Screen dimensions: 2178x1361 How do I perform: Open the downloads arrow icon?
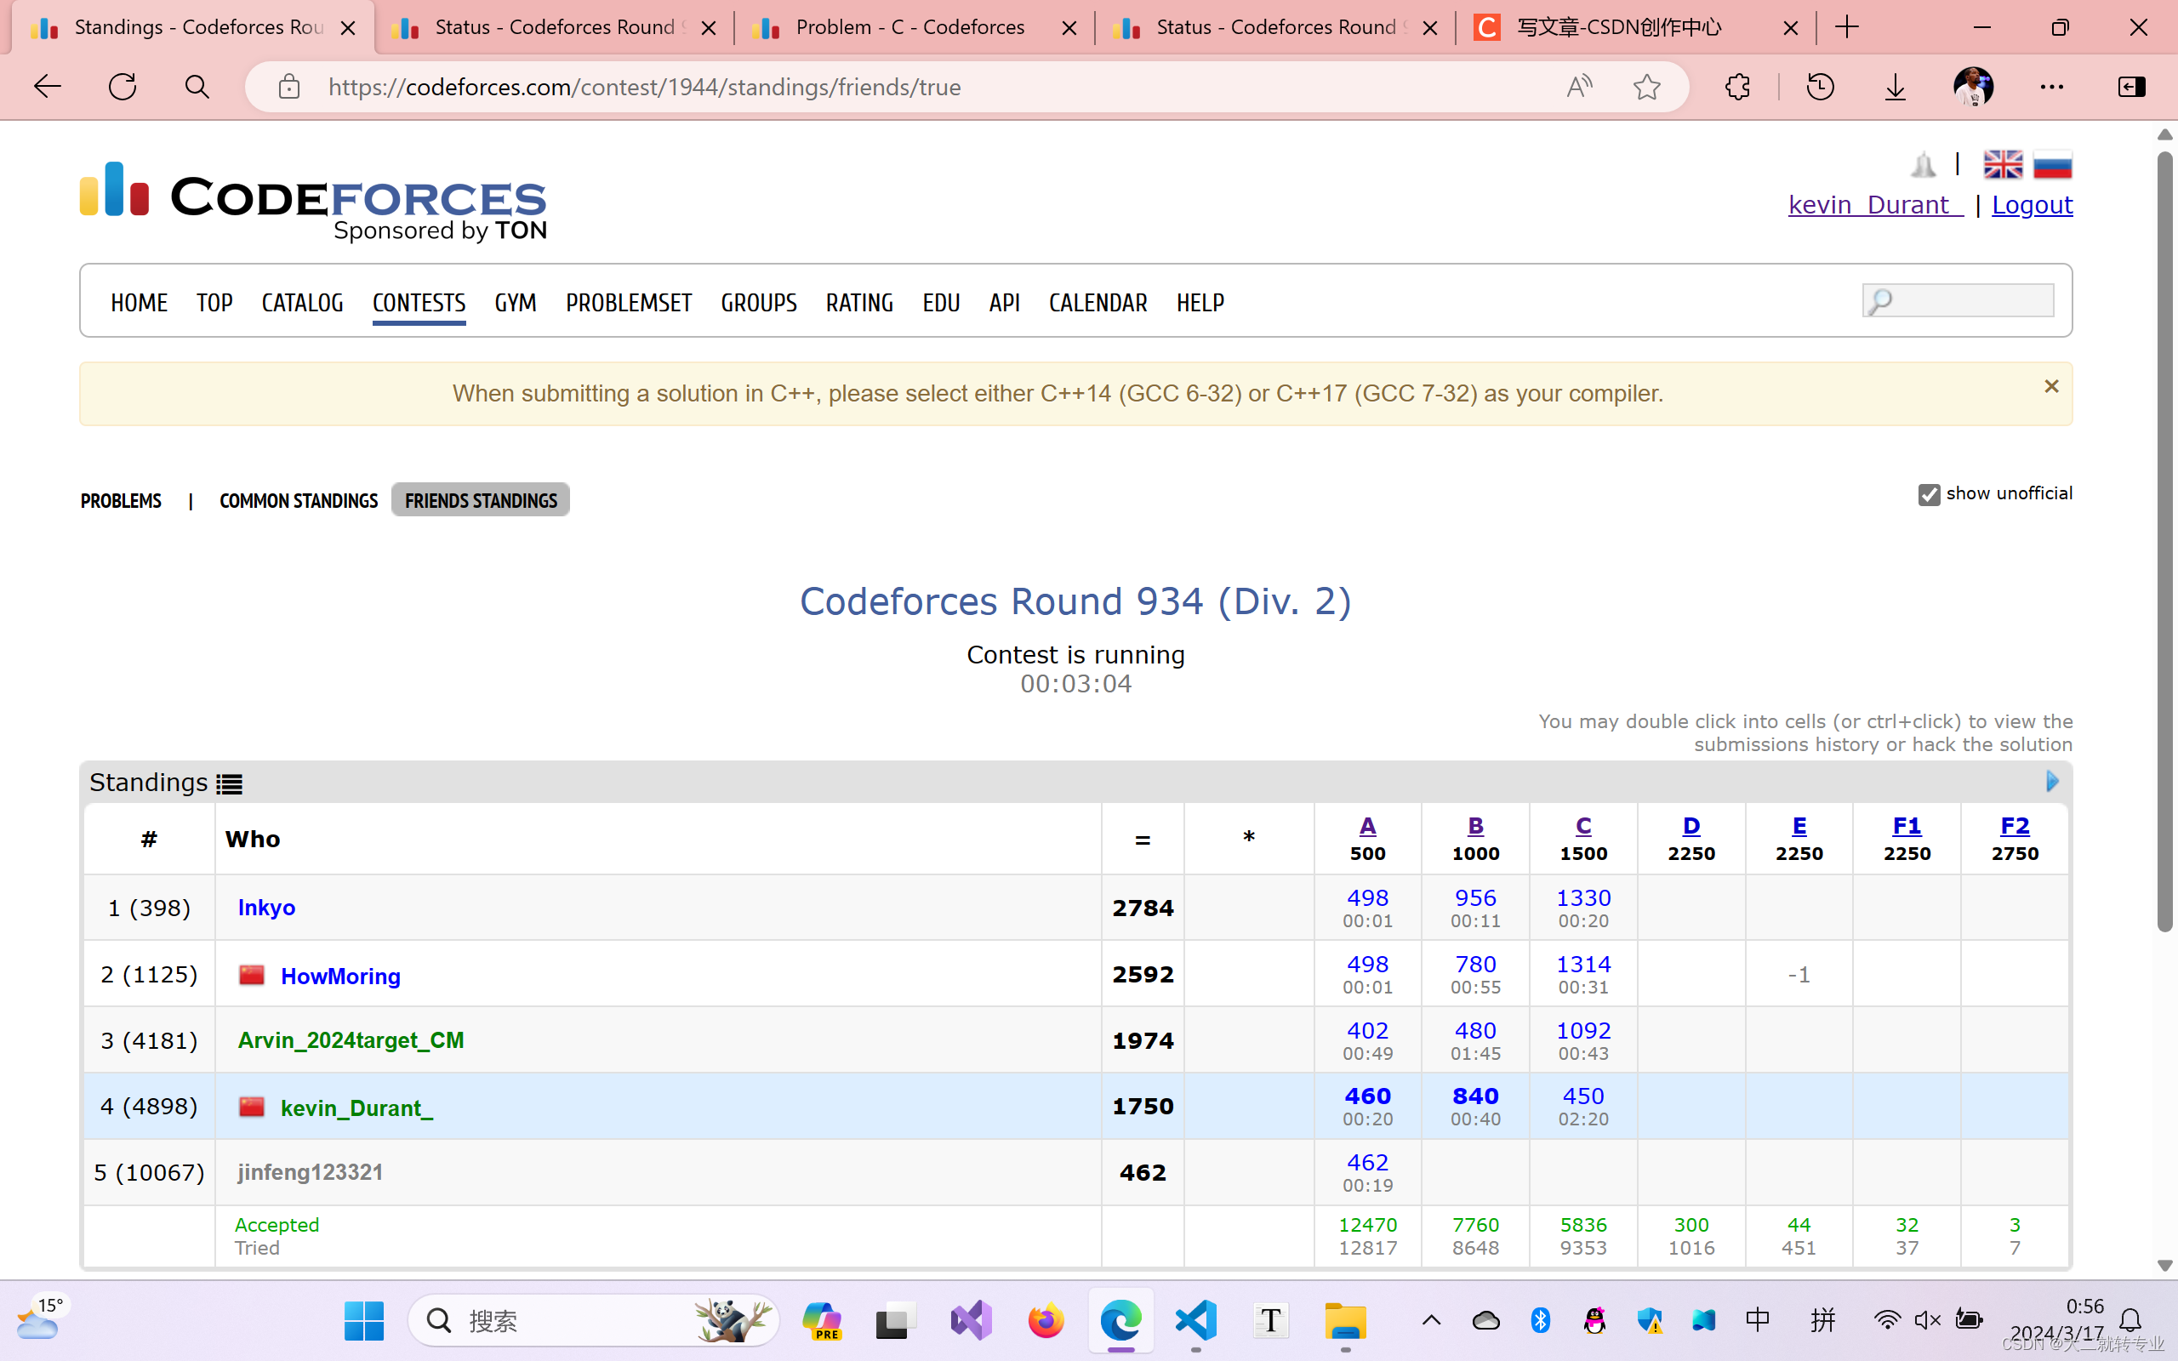coord(1896,87)
